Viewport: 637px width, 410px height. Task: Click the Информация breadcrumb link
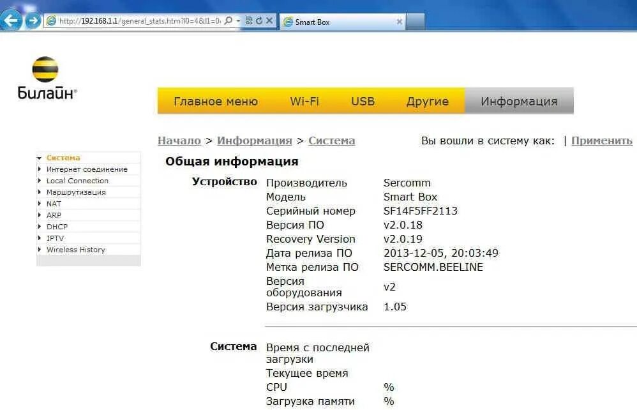tap(254, 140)
